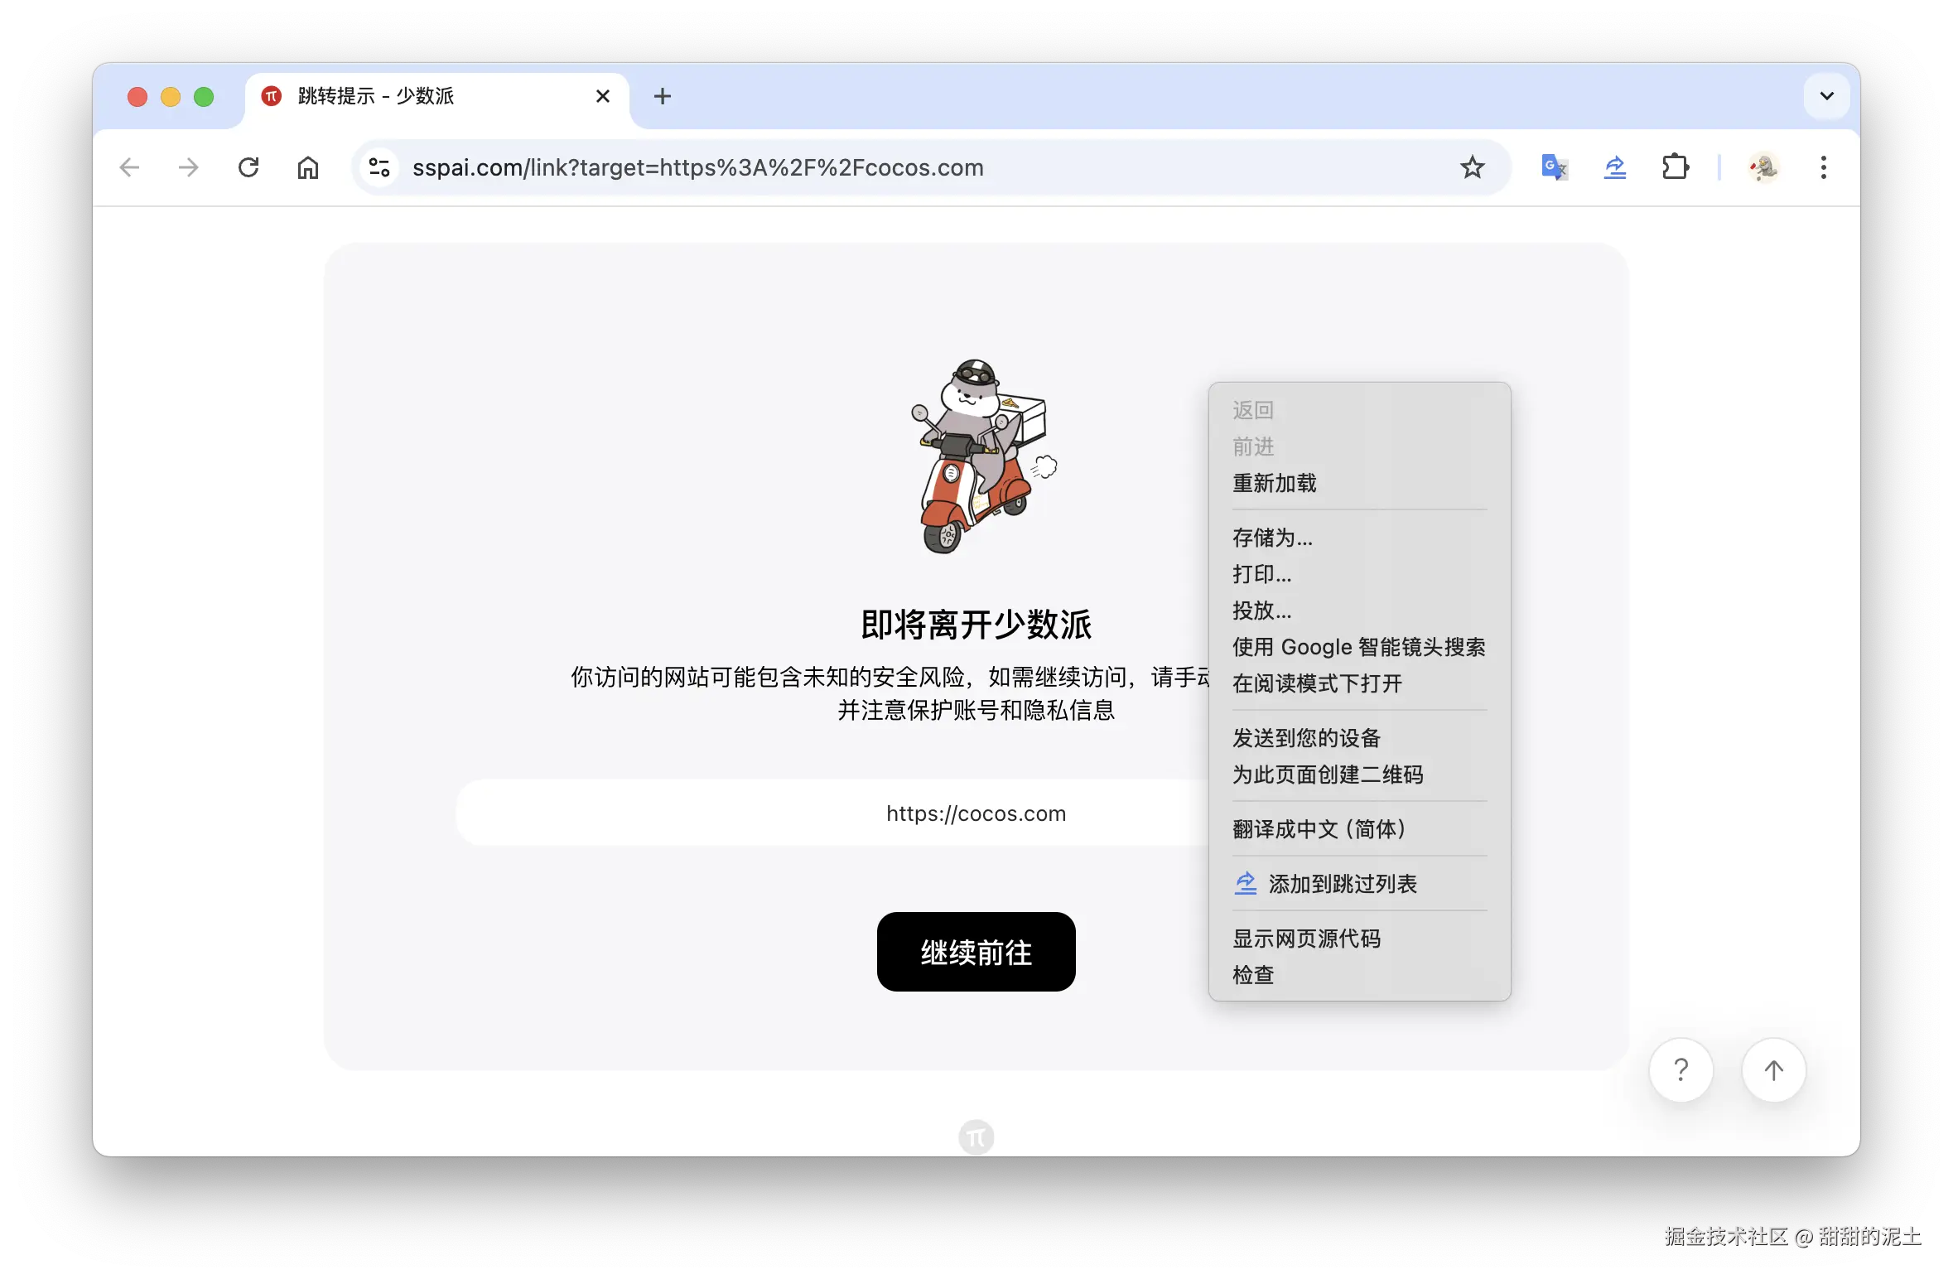Open the browser home page
Viewport: 1953px width, 1279px height.
click(307, 167)
